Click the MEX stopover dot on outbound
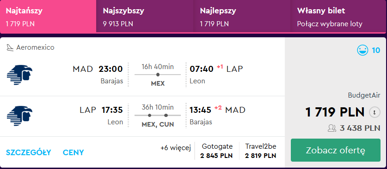The width and height of the screenshot is (387, 169). click(x=158, y=75)
